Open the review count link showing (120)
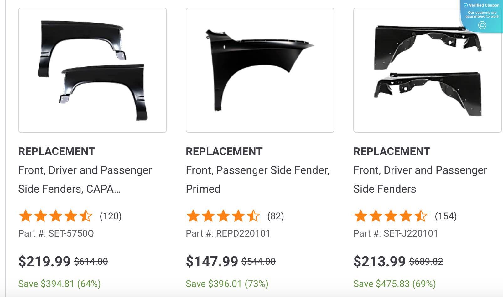The image size is (503, 297). click(110, 216)
